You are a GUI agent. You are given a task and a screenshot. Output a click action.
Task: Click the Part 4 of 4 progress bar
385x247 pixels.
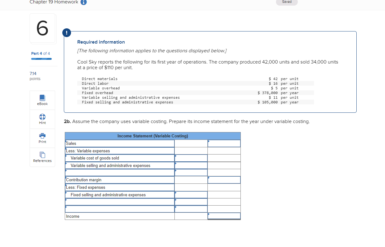41,59
